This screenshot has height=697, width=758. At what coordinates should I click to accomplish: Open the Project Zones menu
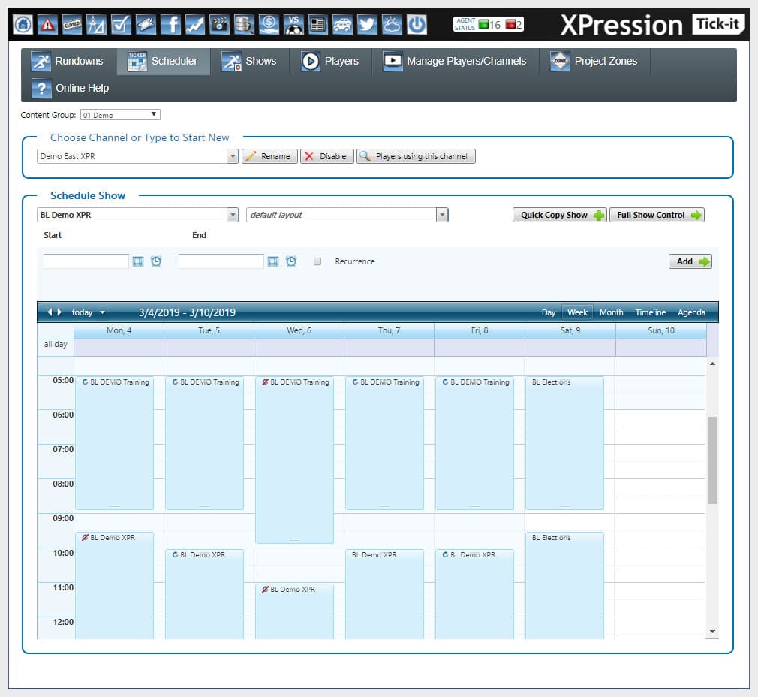tap(594, 61)
